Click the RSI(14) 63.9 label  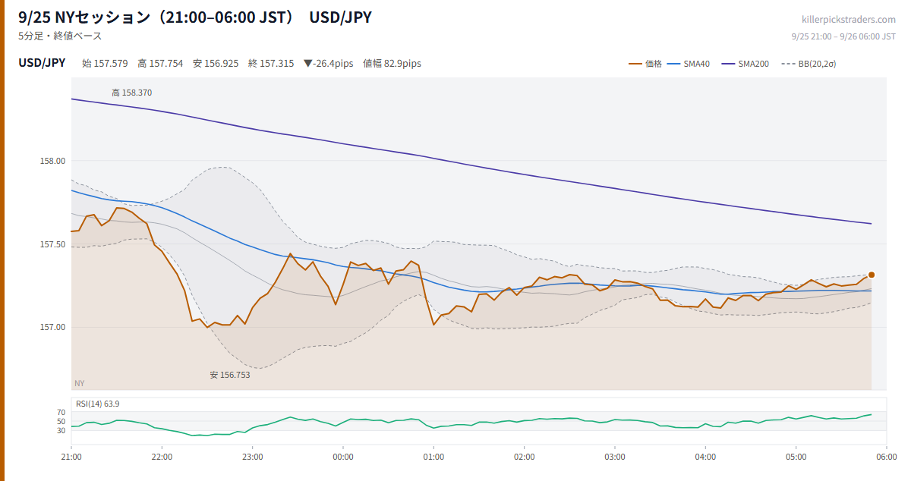coord(98,404)
